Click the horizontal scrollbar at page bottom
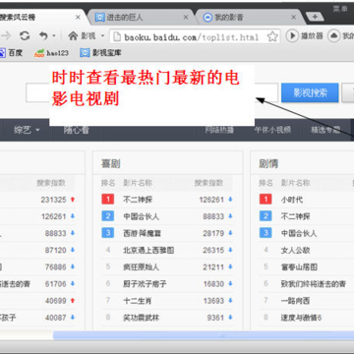This screenshot has width=354, height=354. tap(204, 335)
